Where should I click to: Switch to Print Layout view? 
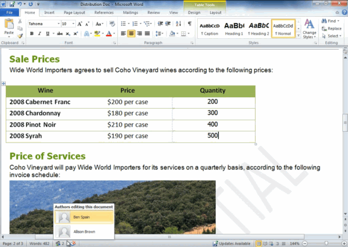259,244
